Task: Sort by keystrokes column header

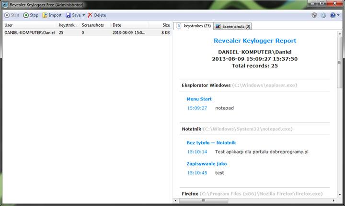Action: pyautogui.click(x=69, y=25)
